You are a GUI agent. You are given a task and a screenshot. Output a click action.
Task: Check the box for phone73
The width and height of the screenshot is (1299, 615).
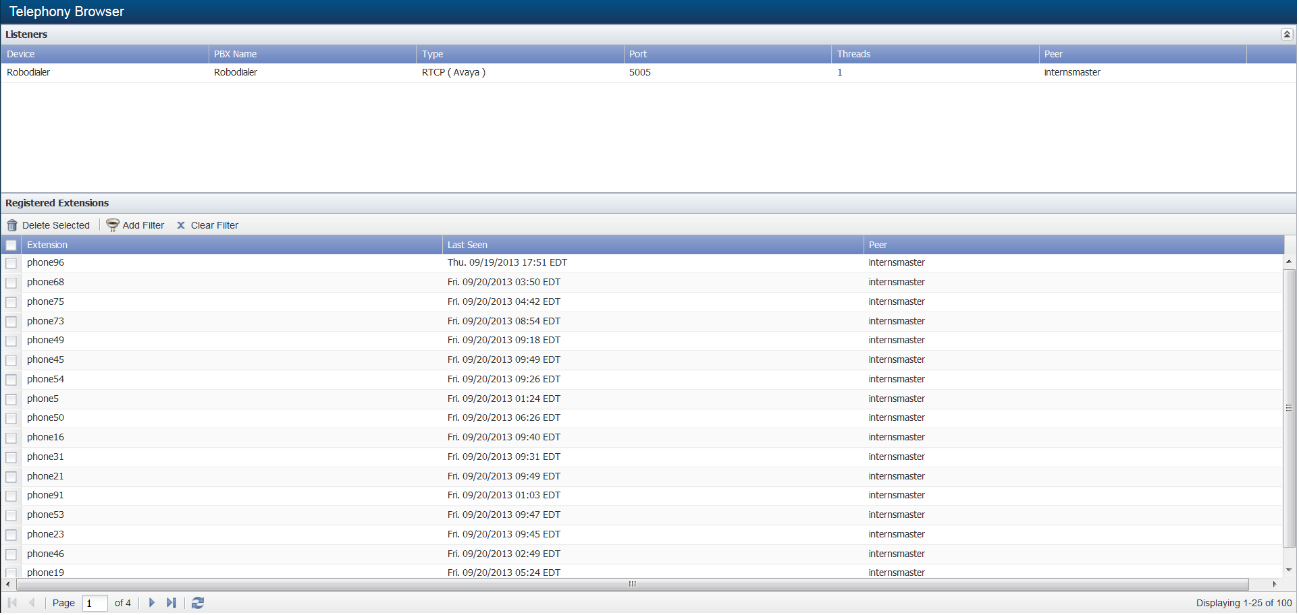11,322
